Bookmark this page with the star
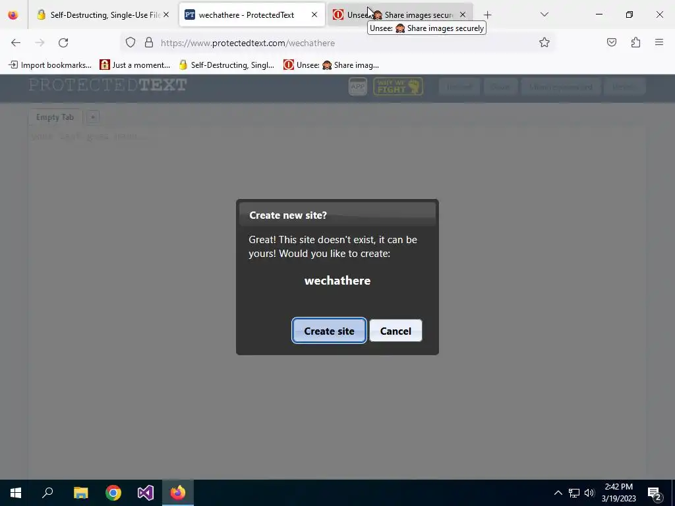This screenshot has height=506, width=675. point(544,43)
